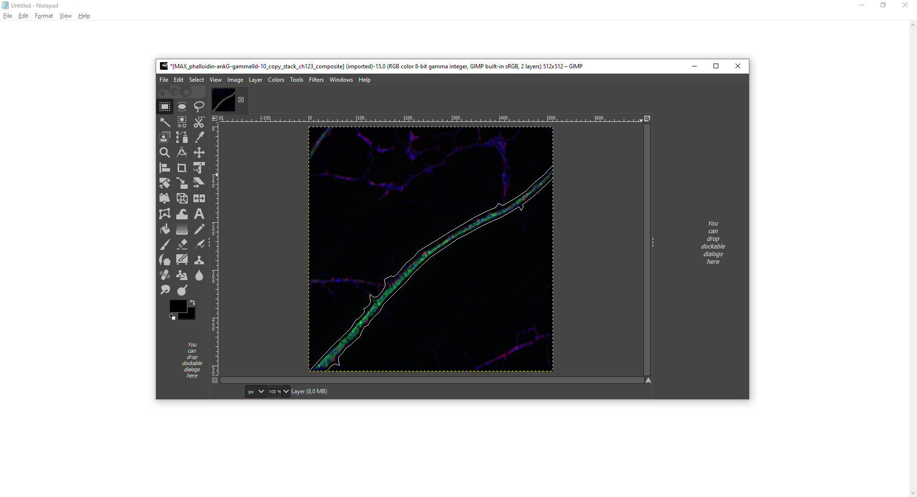Close the image tab with X button

[241, 100]
